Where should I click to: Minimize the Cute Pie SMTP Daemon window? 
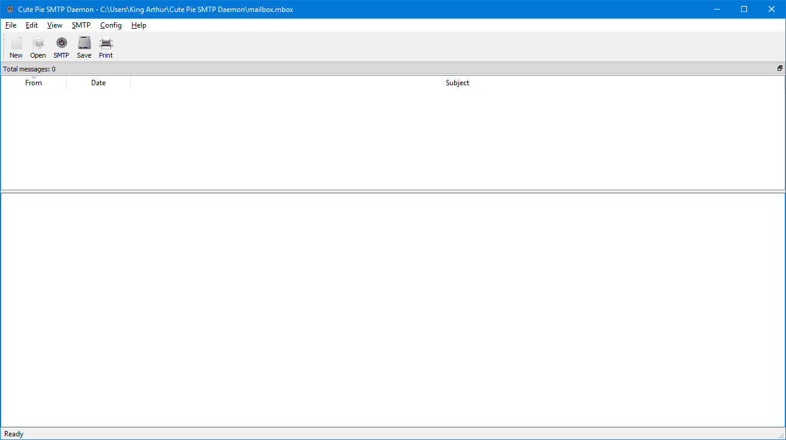tap(716, 9)
